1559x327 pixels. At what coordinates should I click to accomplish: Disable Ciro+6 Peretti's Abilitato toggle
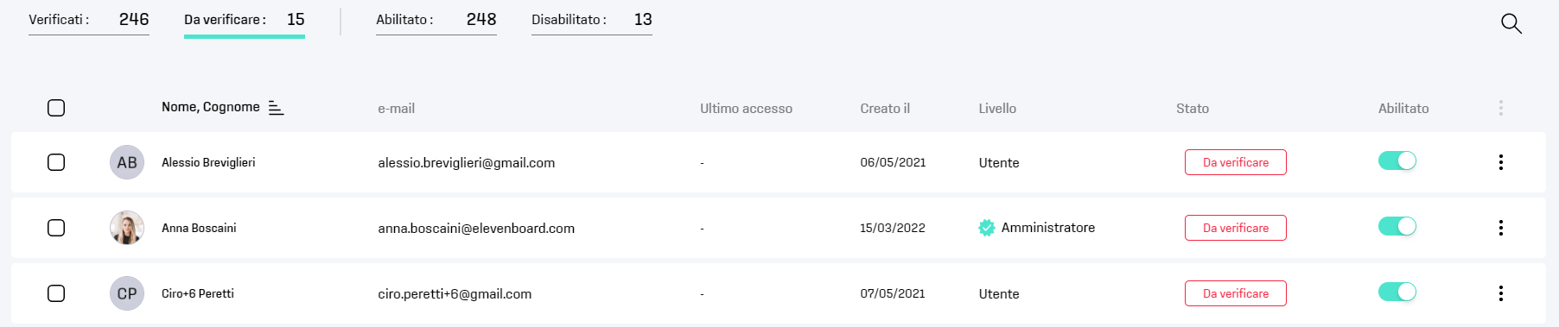click(x=1397, y=292)
